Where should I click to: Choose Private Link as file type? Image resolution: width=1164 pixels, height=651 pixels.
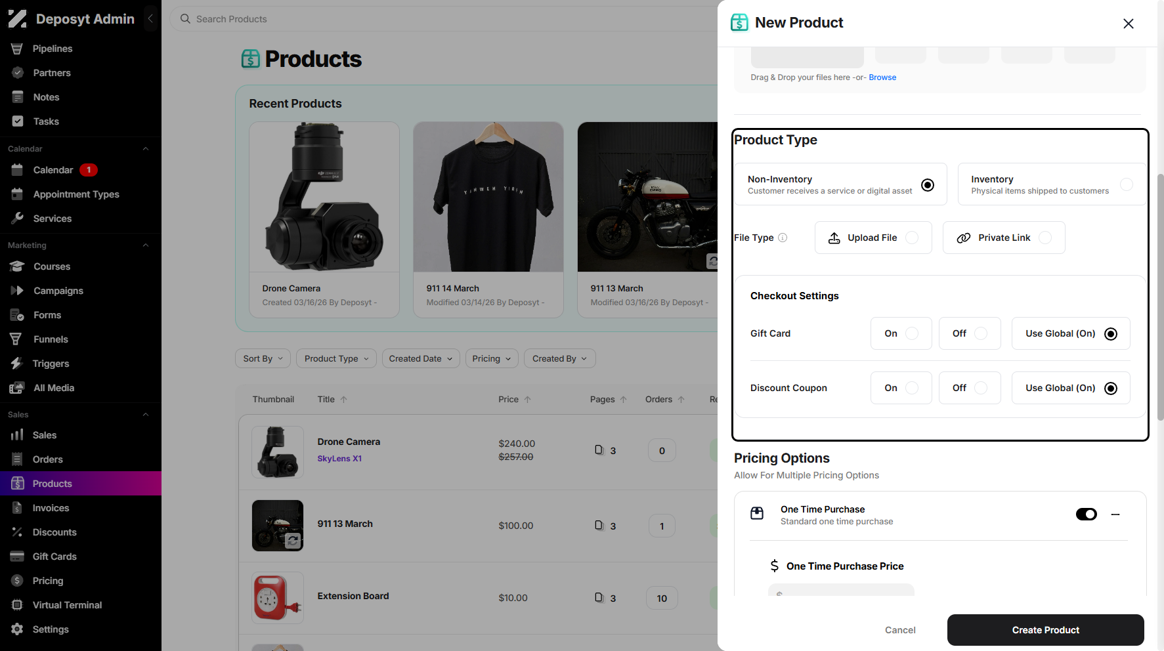(x=1004, y=238)
